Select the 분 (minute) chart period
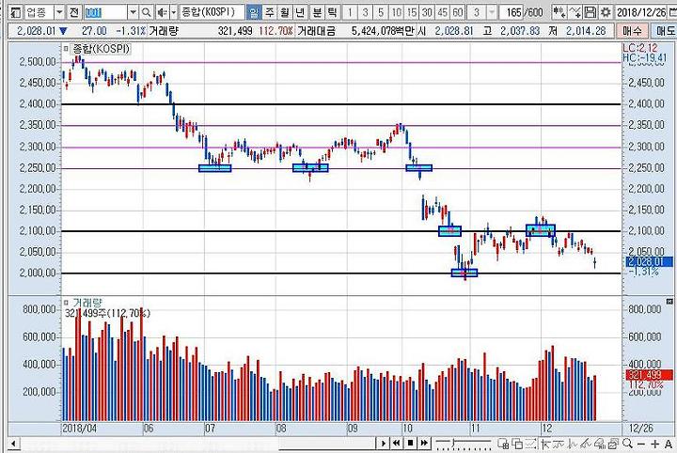The height and width of the screenshot is (453, 677). (317, 12)
